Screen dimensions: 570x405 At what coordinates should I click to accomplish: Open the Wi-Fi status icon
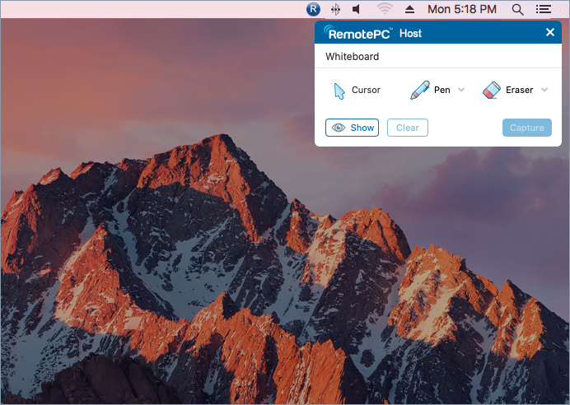click(x=385, y=10)
